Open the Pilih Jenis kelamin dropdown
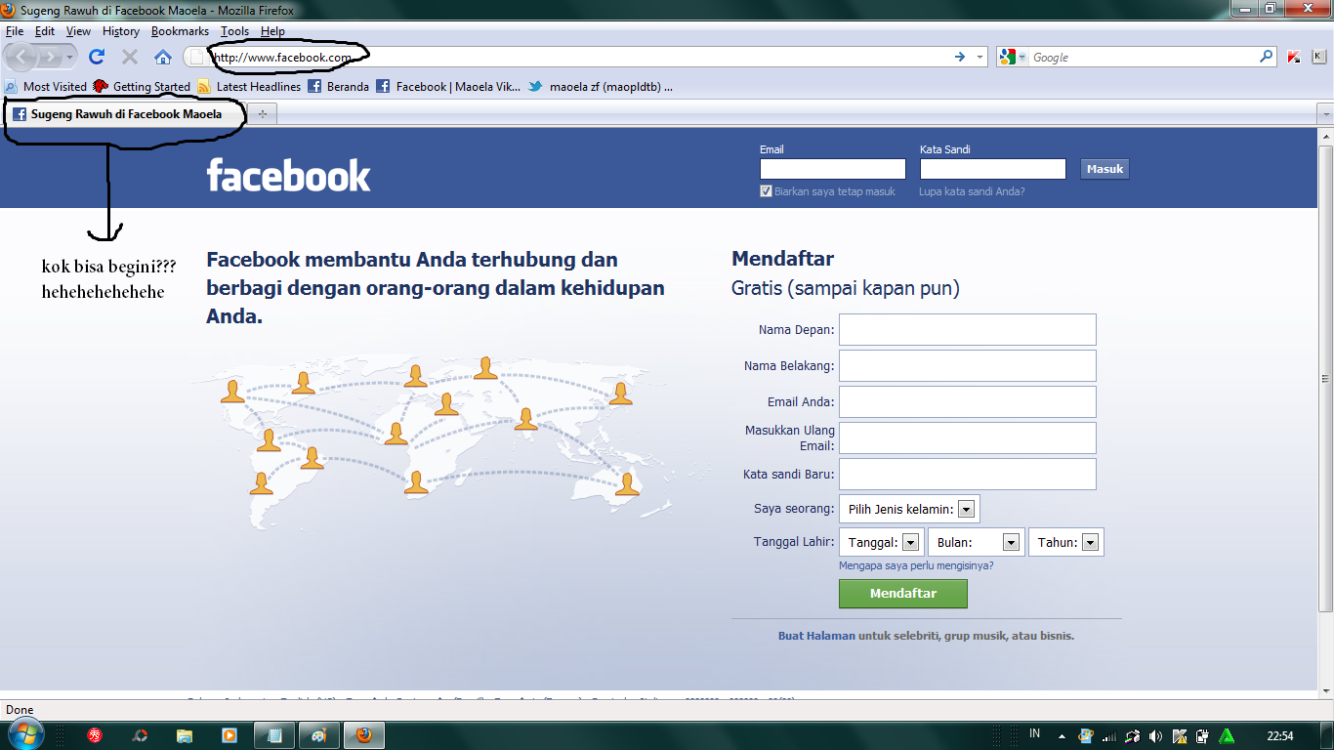 pyautogui.click(x=909, y=509)
